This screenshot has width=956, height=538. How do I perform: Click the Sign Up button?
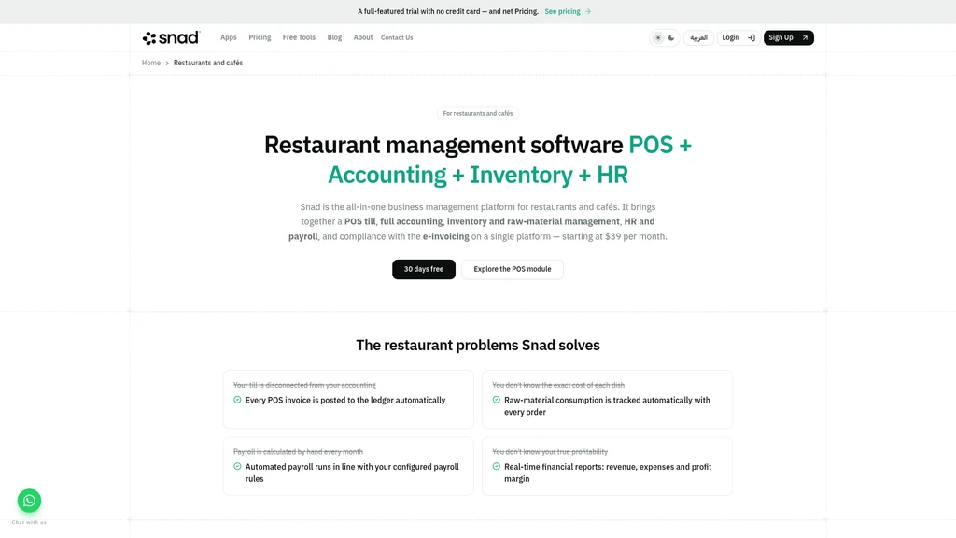tap(788, 37)
